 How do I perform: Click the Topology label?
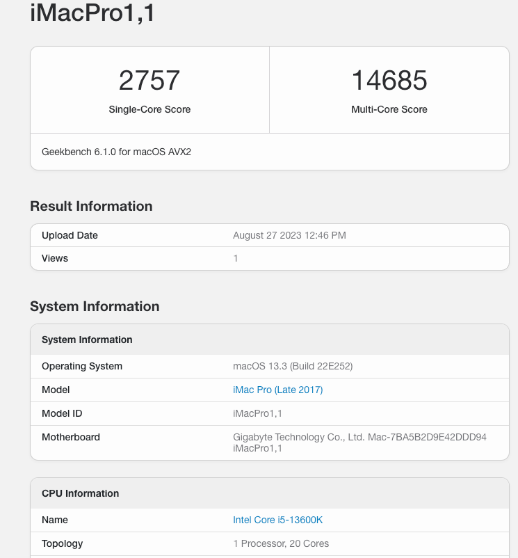point(62,544)
